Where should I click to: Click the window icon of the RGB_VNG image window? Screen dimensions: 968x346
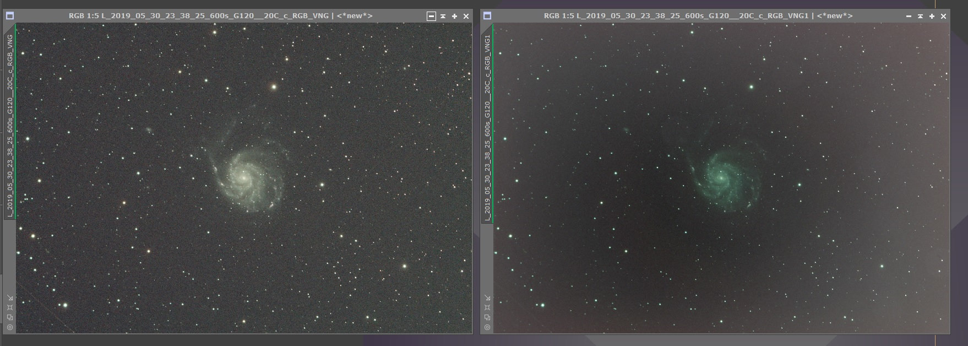click(x=9, y=16)
